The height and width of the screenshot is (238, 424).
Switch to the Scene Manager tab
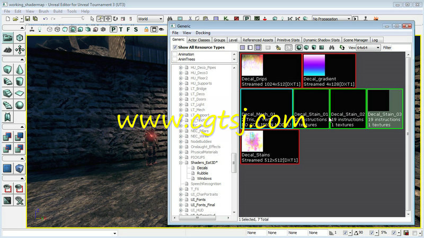coord(355,40)
